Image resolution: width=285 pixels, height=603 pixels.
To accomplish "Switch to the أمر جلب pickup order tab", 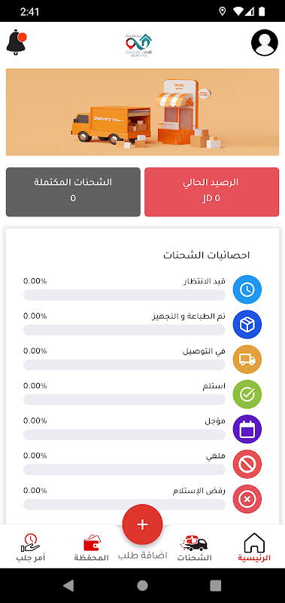I will [31, 548].
